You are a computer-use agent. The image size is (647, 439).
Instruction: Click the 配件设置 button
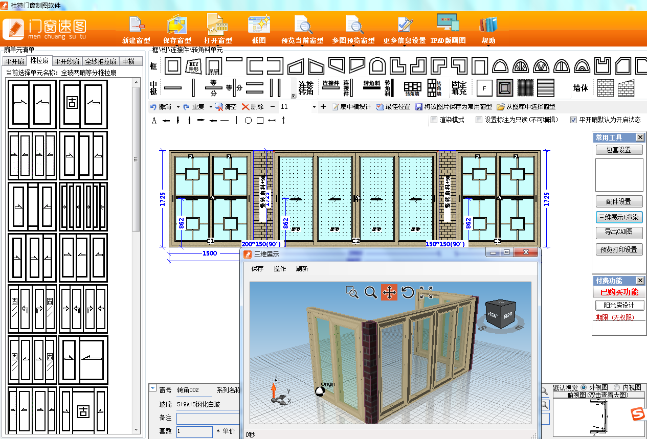tap(619, 201)
